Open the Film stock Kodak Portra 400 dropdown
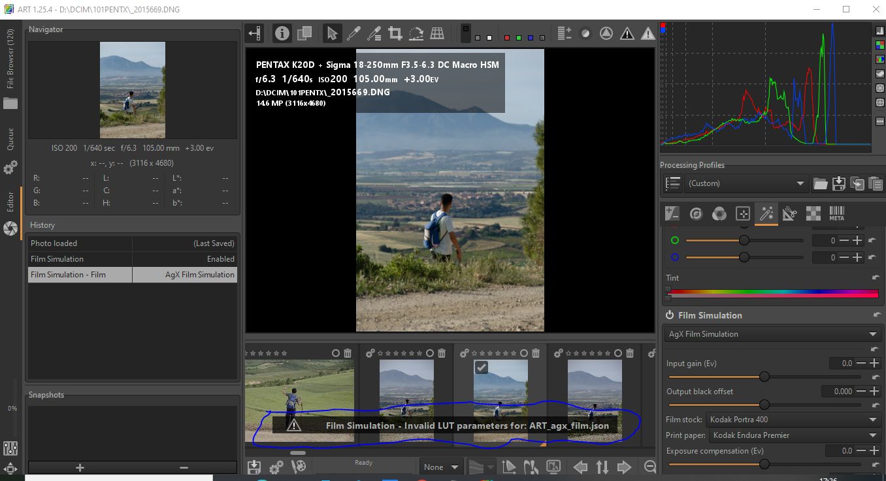This screenshot has width=886, height=481. click(x=794, y=420)
